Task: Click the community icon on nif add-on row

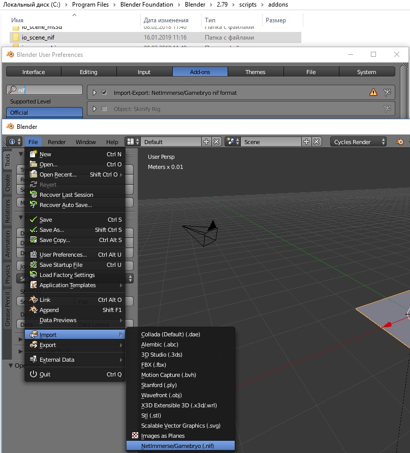Action: [387, 92]
